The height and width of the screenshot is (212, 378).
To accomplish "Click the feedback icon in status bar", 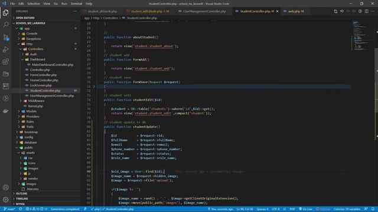I will pos(366,209).
